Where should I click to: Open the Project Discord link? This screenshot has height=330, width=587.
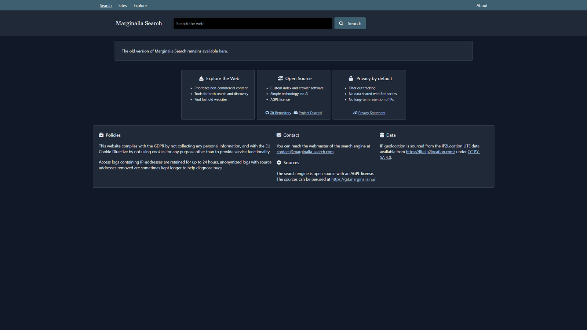pos(310,113)
